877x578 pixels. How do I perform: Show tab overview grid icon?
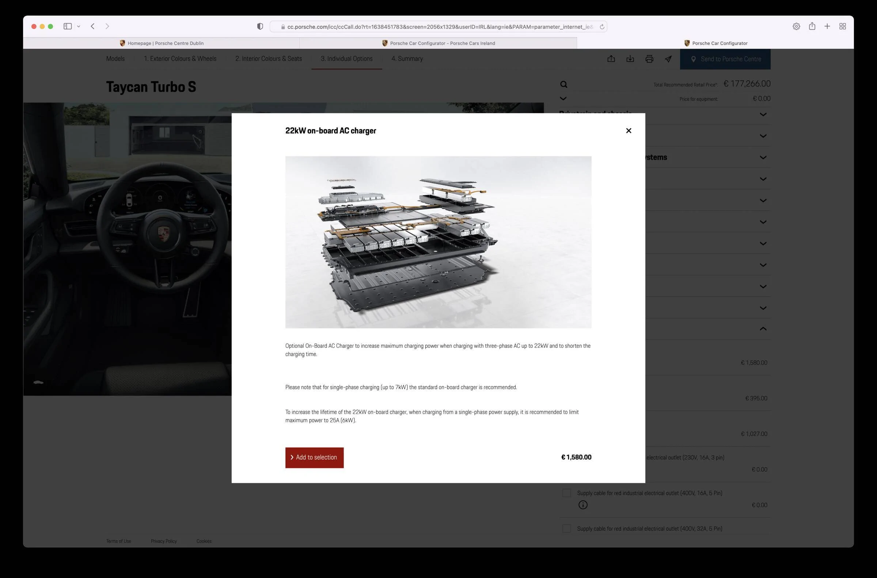842,26
